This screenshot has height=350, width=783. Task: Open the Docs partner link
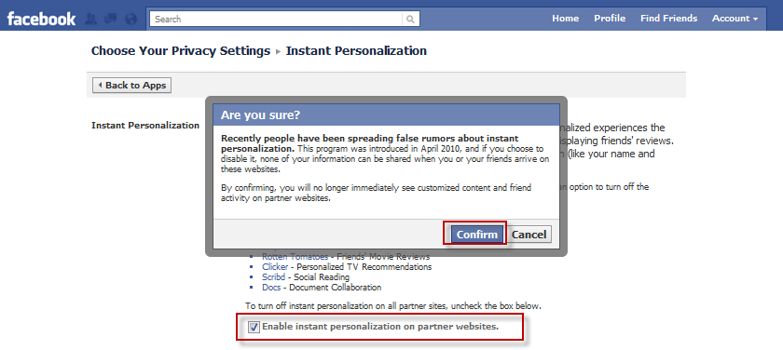271,288
